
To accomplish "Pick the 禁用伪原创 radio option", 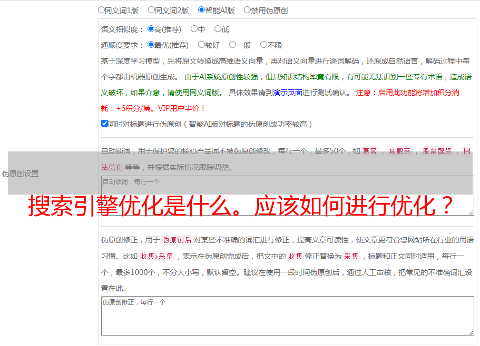I will [x=247, y=10].
